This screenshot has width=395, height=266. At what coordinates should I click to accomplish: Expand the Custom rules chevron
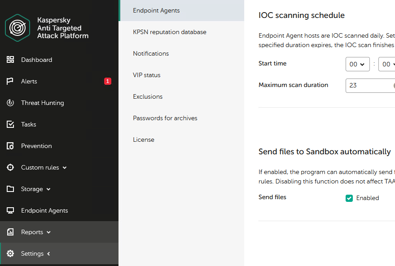[65, 168]
